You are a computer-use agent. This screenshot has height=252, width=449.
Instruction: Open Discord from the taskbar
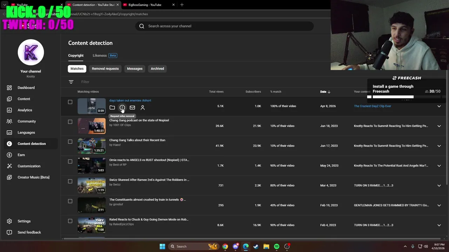(236, 246)
